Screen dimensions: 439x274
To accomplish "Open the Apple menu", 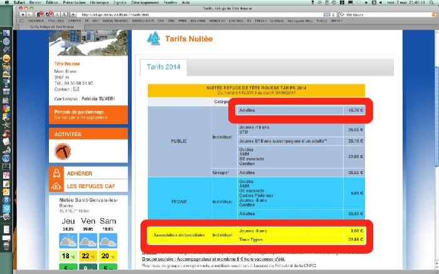I will pos(7,3).
